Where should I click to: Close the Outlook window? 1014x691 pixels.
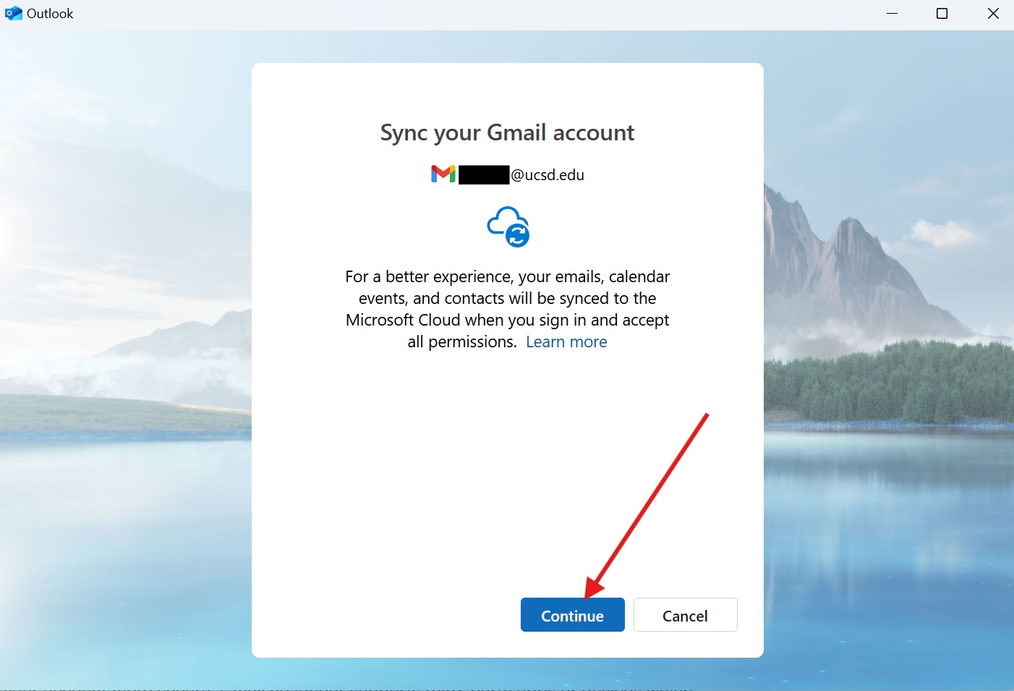[x=993, y=14]
